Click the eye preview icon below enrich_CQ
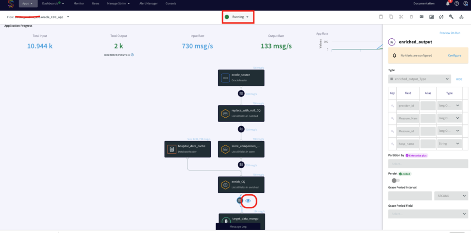The height and width of the screenshot is (233, 471). coord(248,201)
